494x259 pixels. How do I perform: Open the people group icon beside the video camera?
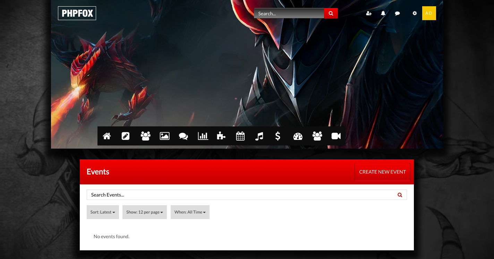click(317, 136)
